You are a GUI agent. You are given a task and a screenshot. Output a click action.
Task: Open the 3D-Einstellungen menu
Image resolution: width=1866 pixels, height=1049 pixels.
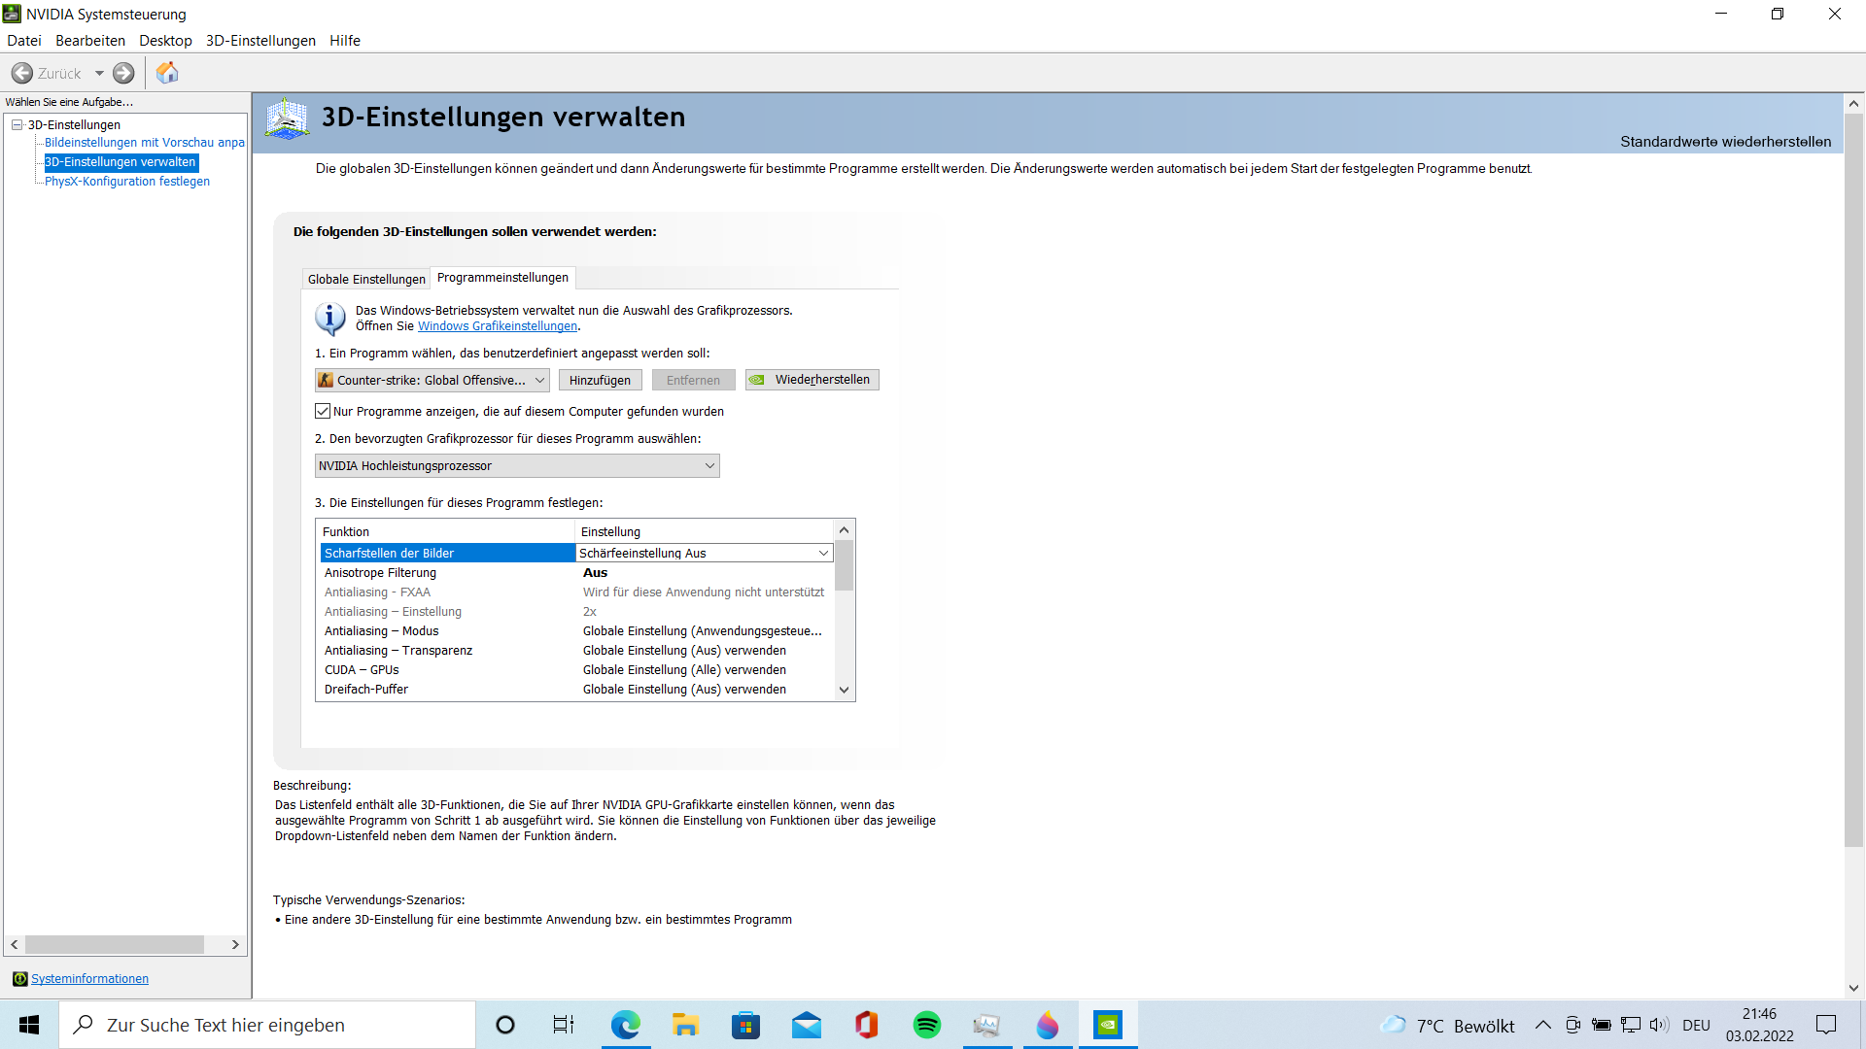[x=260, y=40]
